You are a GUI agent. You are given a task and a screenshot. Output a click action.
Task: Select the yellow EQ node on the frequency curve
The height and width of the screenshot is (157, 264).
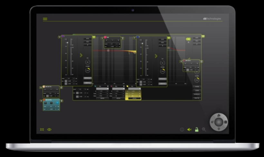pos(135,53)
